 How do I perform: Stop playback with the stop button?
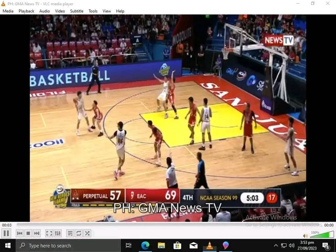(28, 233)
